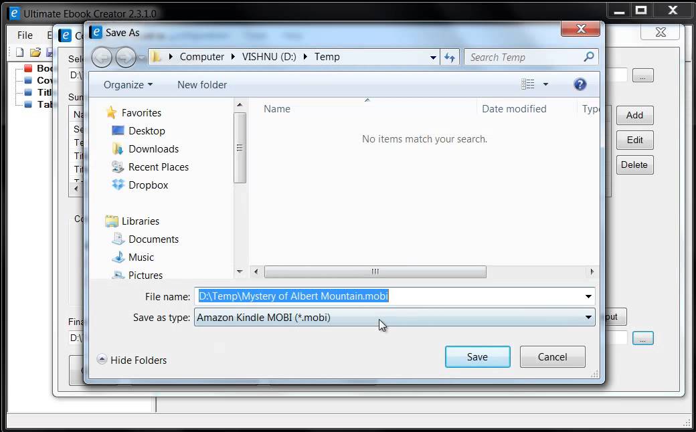
Task: Select Favorites in the navigation pane
Action: [x=141, y=112]
